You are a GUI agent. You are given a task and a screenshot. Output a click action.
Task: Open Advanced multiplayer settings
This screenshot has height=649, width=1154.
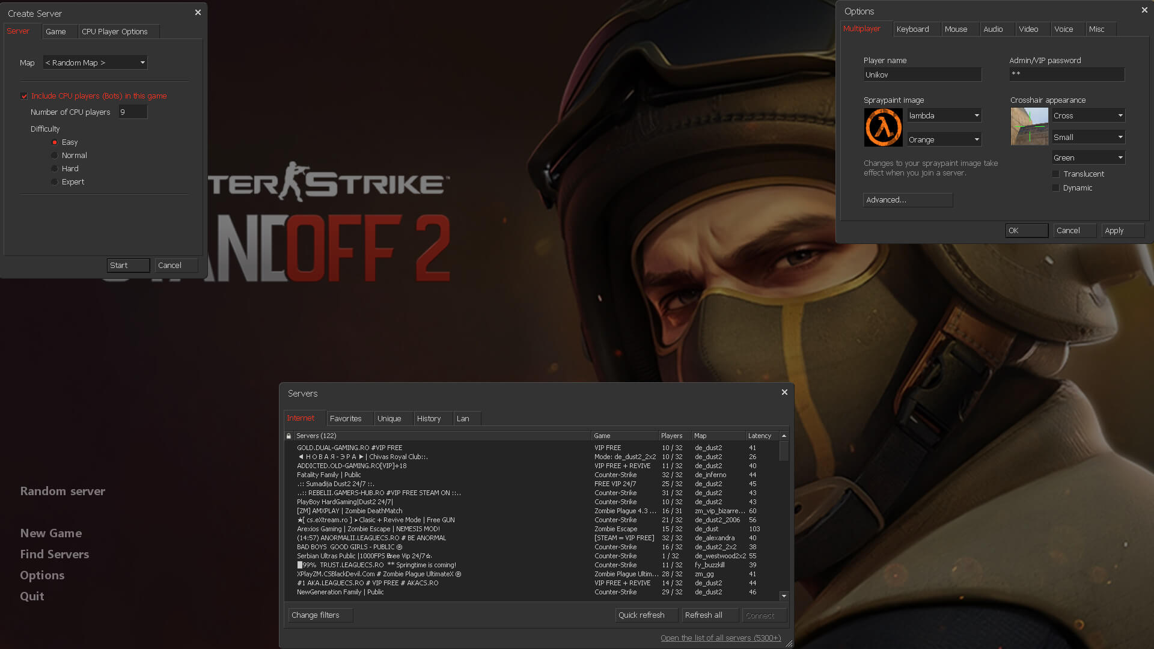click(908, 200)
